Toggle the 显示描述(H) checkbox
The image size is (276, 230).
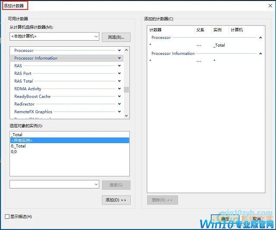(7, 217)
